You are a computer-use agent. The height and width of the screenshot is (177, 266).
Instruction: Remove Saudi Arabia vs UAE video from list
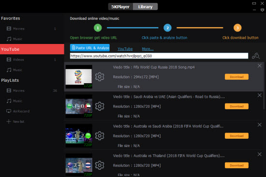(x=259, y=95)
